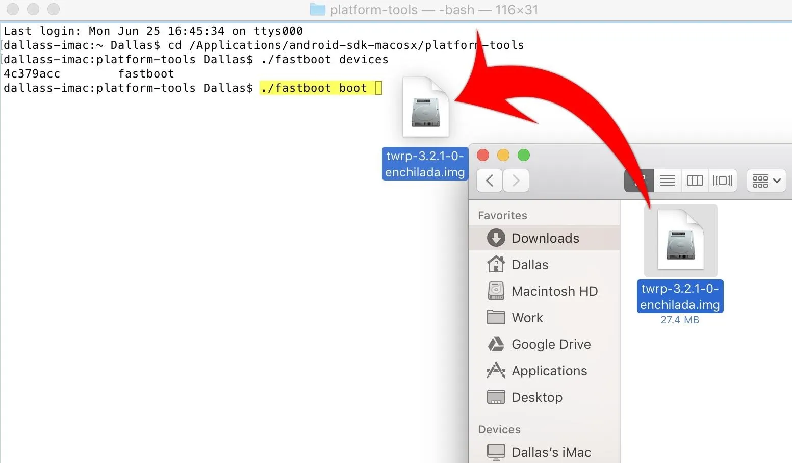Select Desktop label in Finder sidebar
Image resolution: width=792 pixels, height=463 pixels.
(x=537, y=397)
